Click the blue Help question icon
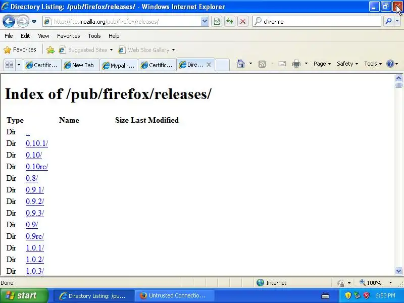Viewport: 404px width, 303px height. [390, 64]
